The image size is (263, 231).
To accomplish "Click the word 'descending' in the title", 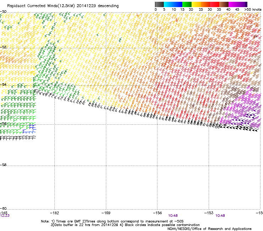I will 108,6.
